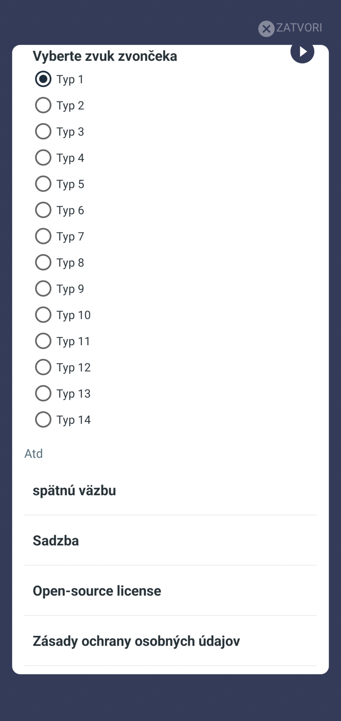Choose Typ 10 bell sound
This screenshot has height=721, width=341.
[43, 315]
